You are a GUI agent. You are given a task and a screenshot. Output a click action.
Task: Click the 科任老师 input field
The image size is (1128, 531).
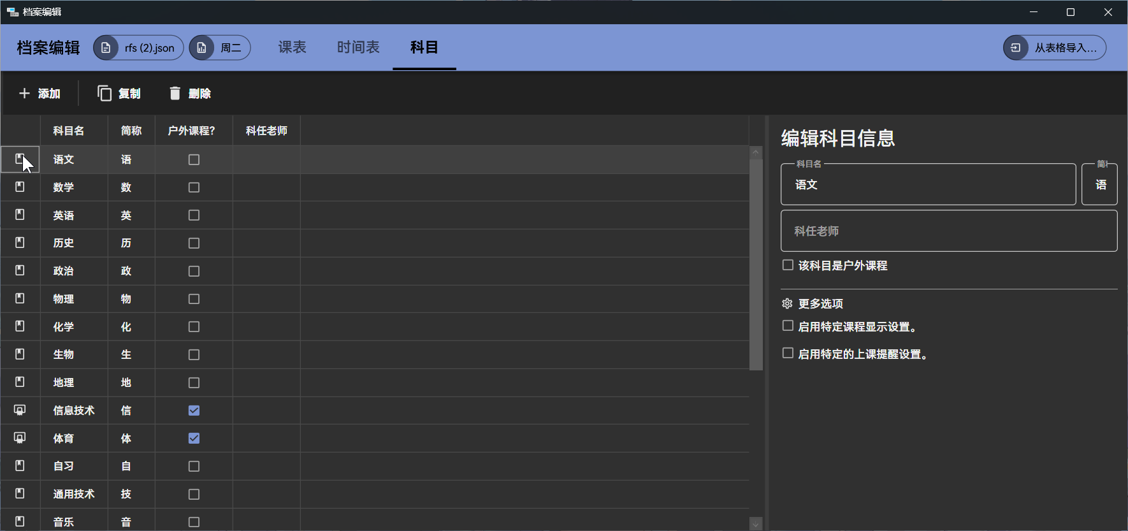pos(948,231)
